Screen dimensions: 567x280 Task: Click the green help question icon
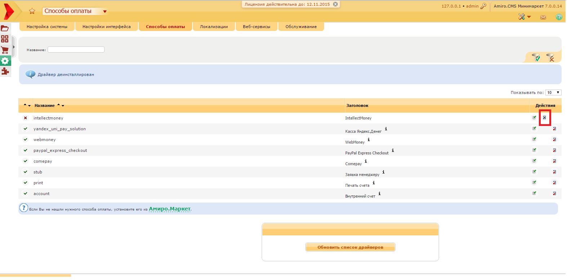click(x=559, y=17)
